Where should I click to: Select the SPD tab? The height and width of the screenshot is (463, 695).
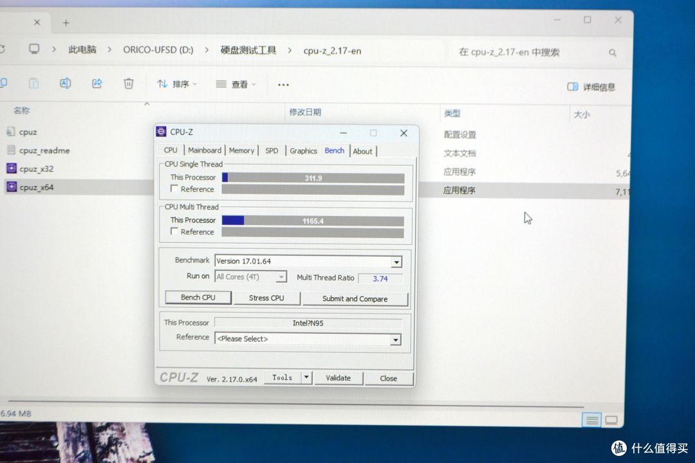click(x=272, y=150)
